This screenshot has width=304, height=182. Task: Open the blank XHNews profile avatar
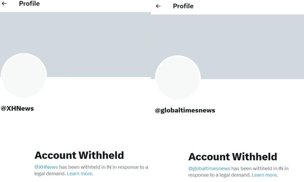[x=24, y=75]
